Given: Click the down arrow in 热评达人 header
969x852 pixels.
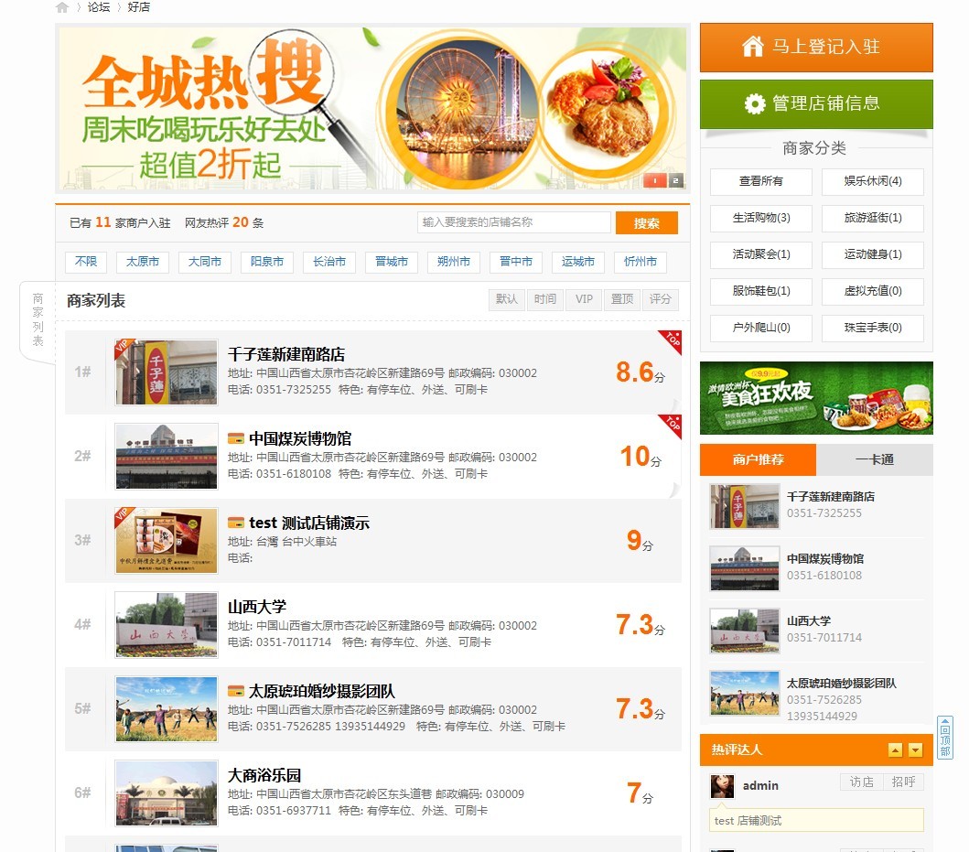Looking at the screenshot, I should [916, 750].
